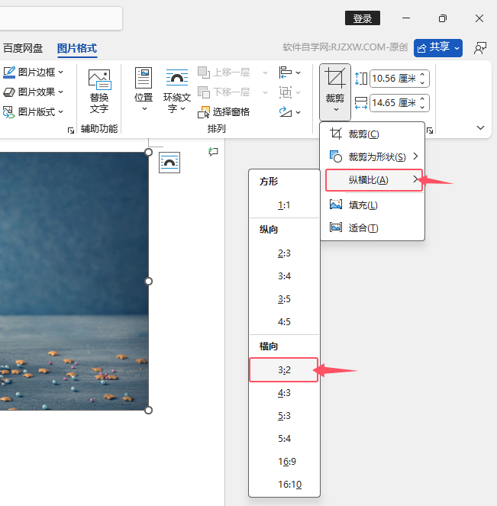Open the Picture Layout (图片版式) dropdown
The height and width of the screenshot is (506, 497).
(34, 112)
